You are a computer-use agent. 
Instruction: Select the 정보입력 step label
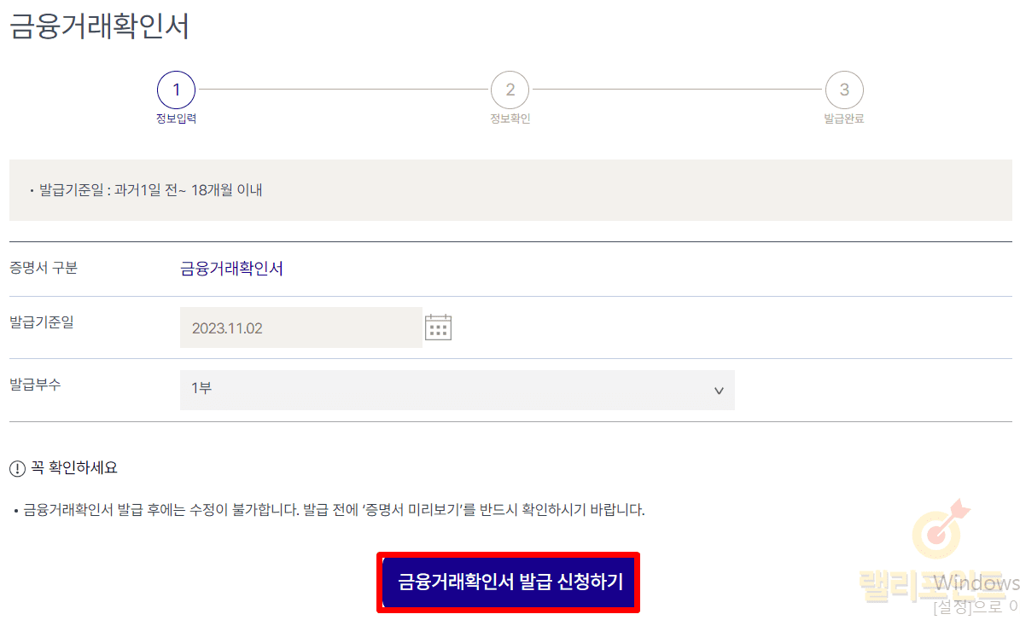(x=176, y=119)
